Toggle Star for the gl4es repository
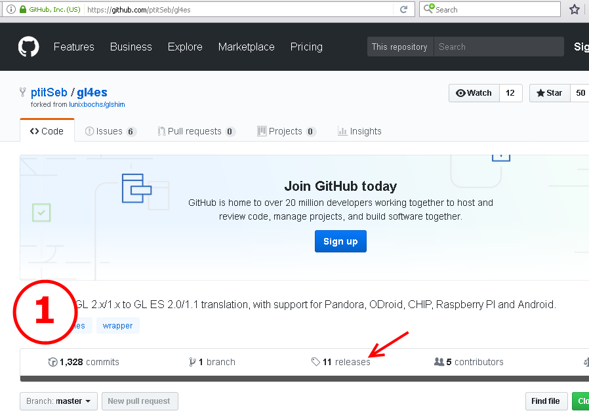 point(550,93)
